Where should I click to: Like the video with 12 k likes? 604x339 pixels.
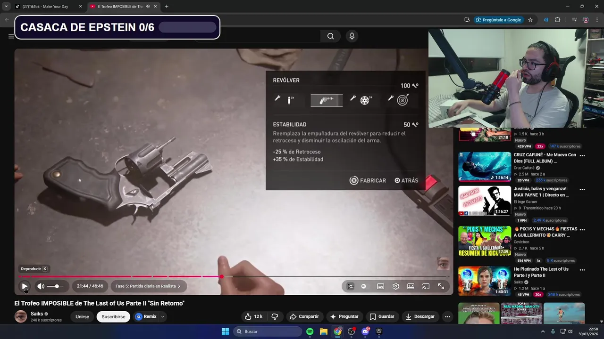(x=254, y=316)
